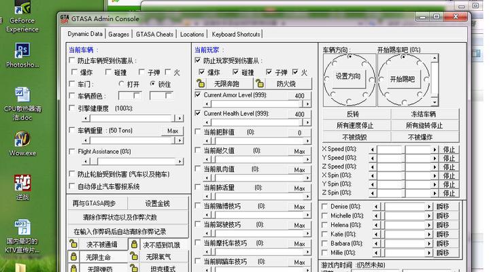Click 所有旋转停止 button

424,126
